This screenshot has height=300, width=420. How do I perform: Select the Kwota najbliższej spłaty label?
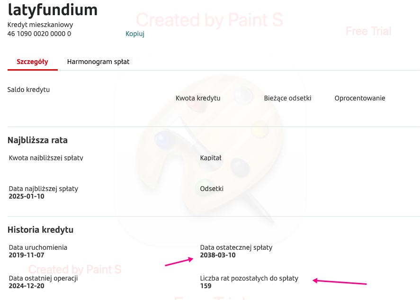[46, 157]
